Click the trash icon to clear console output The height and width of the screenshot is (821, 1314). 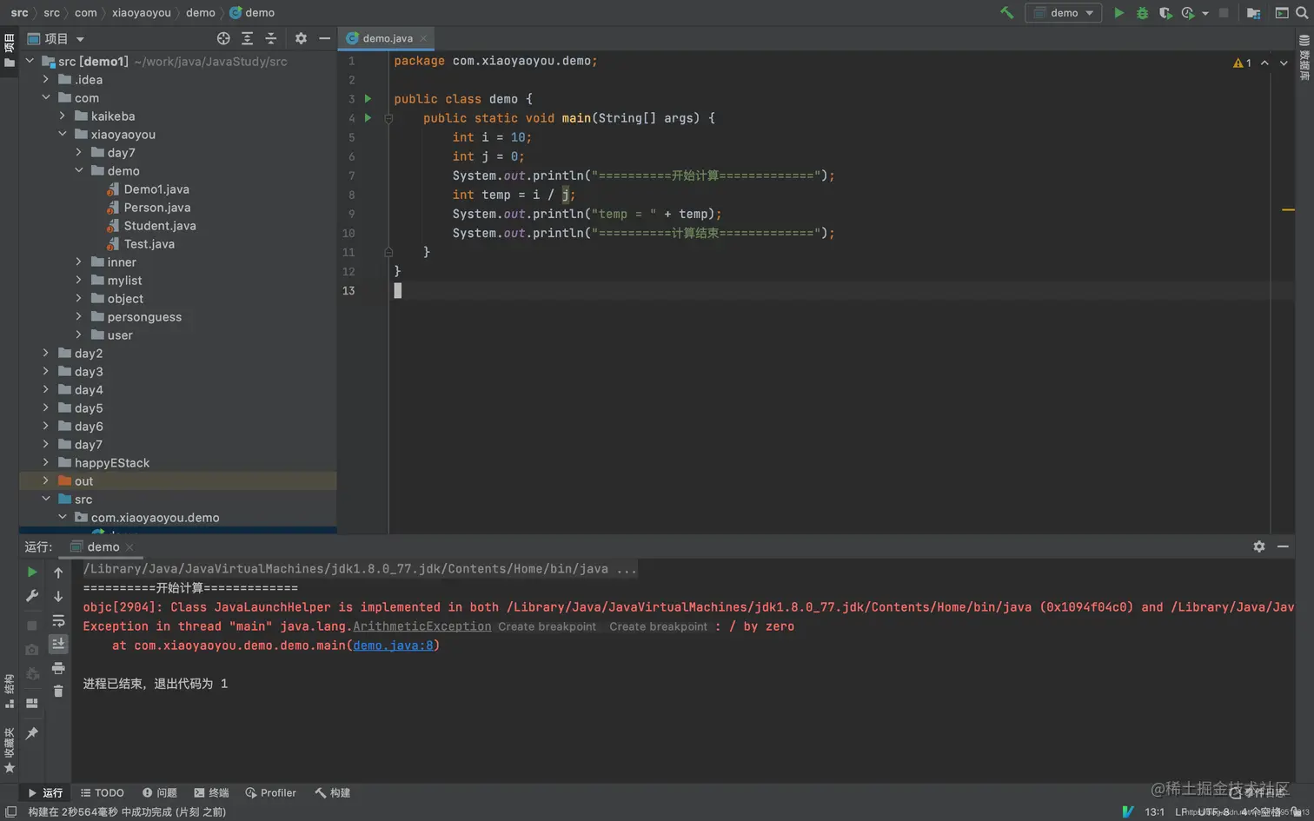58,692
